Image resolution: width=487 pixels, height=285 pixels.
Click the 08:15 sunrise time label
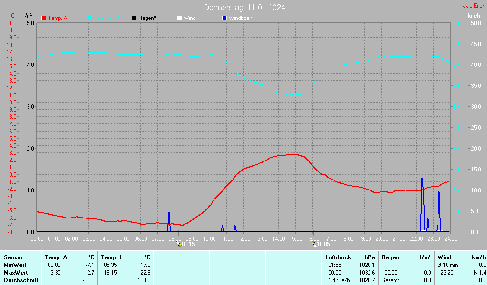tap(188, 244)
